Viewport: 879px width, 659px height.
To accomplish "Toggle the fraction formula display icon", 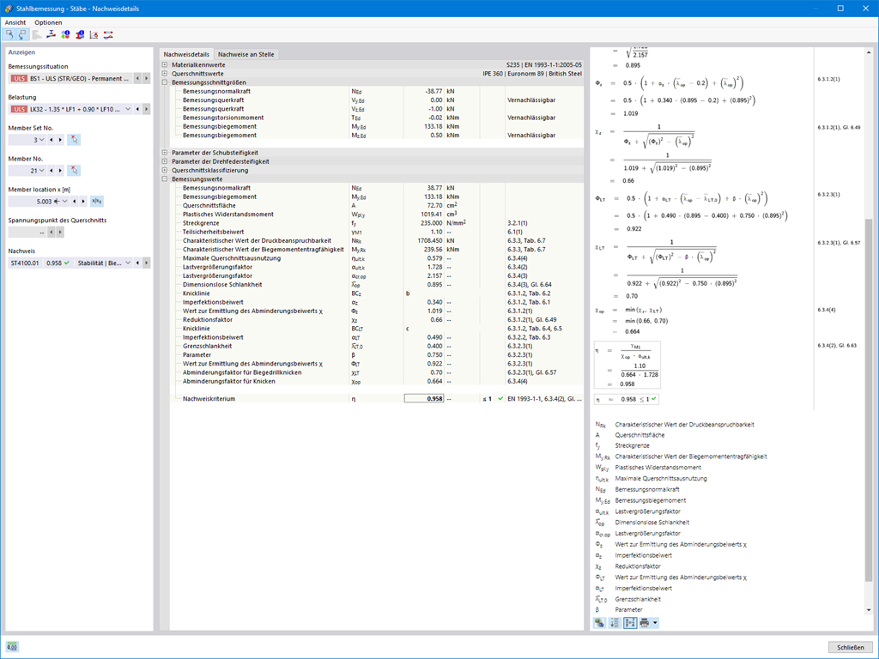I will coord(630,623).
